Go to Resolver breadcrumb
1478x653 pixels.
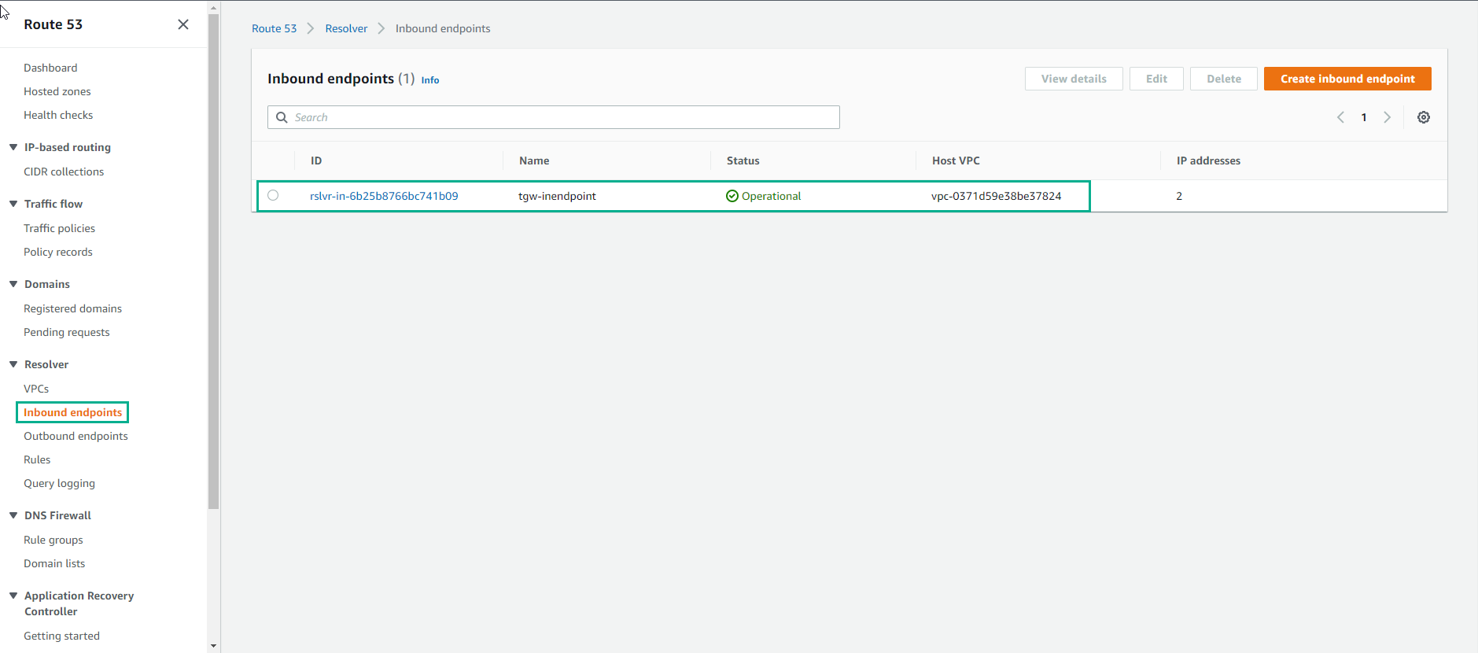346,28
